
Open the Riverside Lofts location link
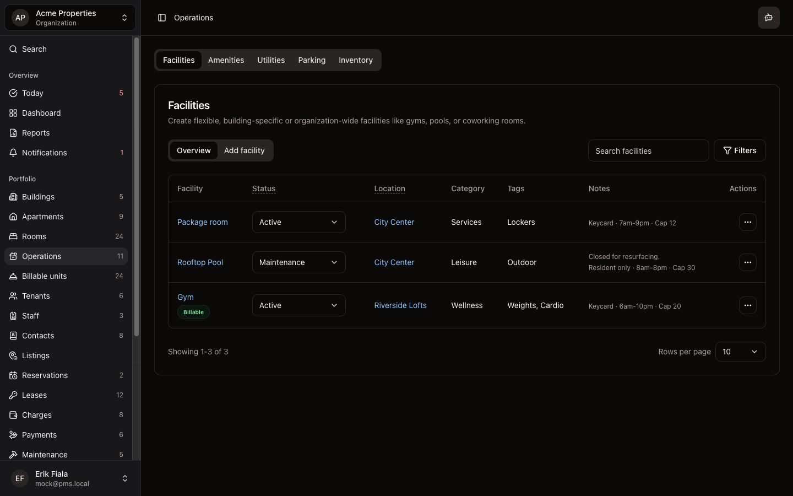[x=400, y=305]
